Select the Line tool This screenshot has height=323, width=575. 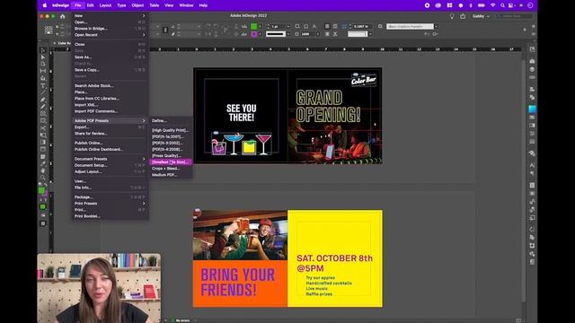coord(43,92)
